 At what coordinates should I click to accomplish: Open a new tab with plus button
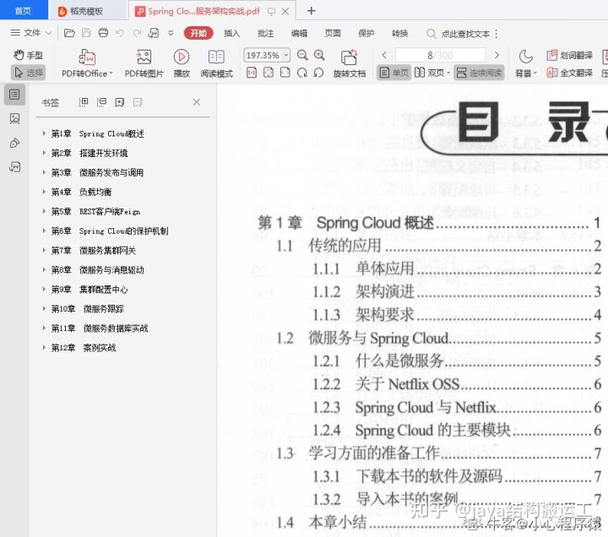coord(311,11)
